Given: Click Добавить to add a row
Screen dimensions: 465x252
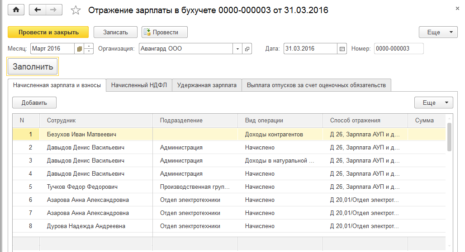Looking at the screenshot, I should tap(34, 103).
